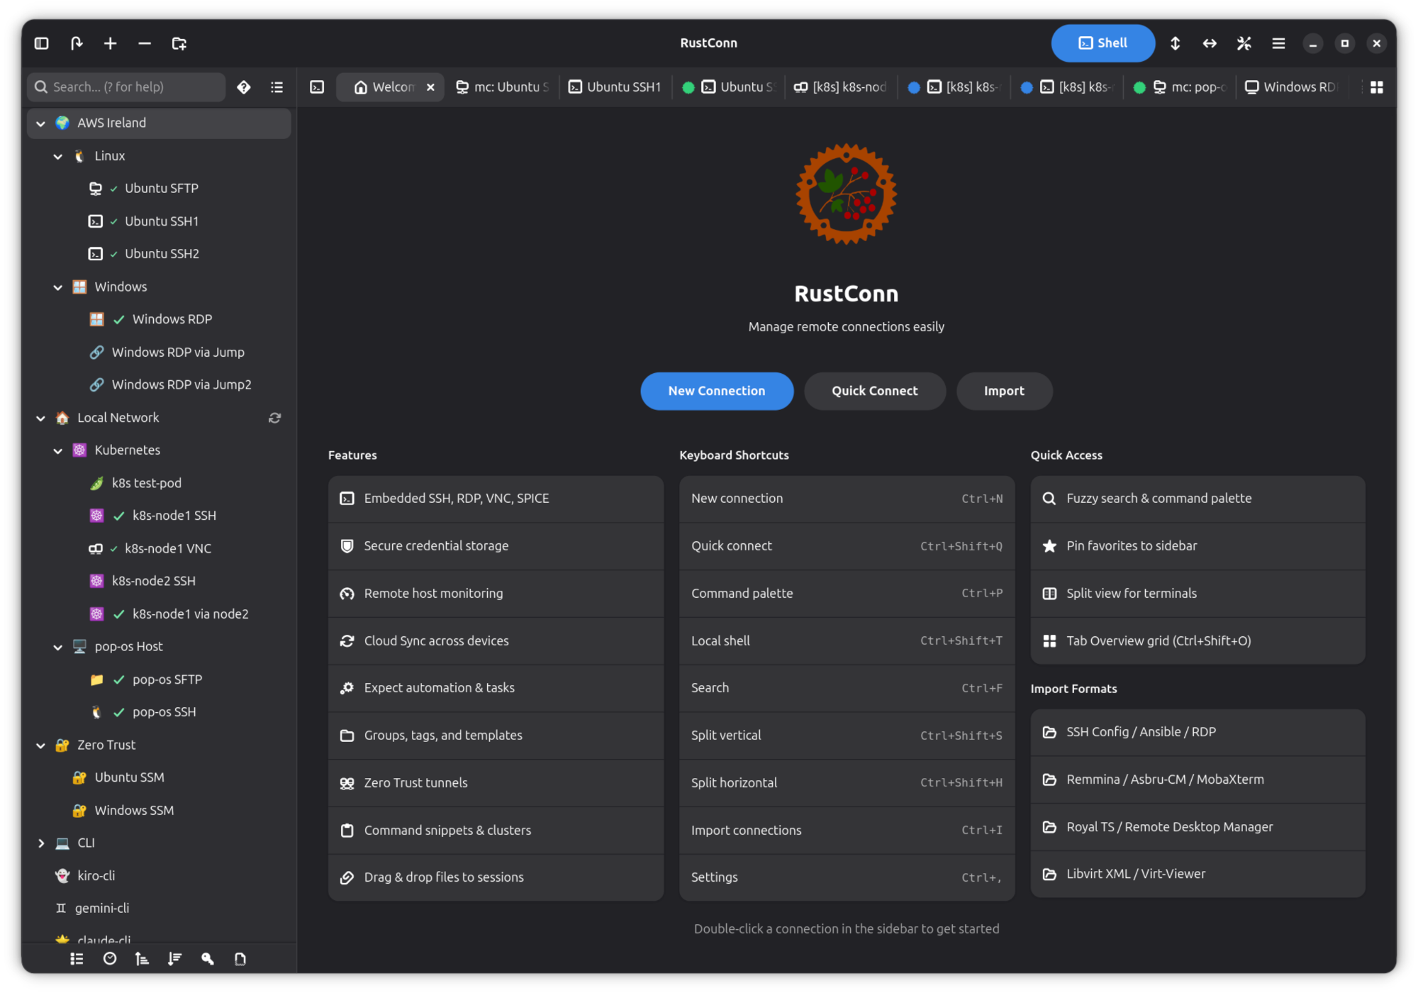The height and width of the screenshot is (993, 1418).
Task: Click the sync icon on Local Network row
Action: [x=275, y=418]
